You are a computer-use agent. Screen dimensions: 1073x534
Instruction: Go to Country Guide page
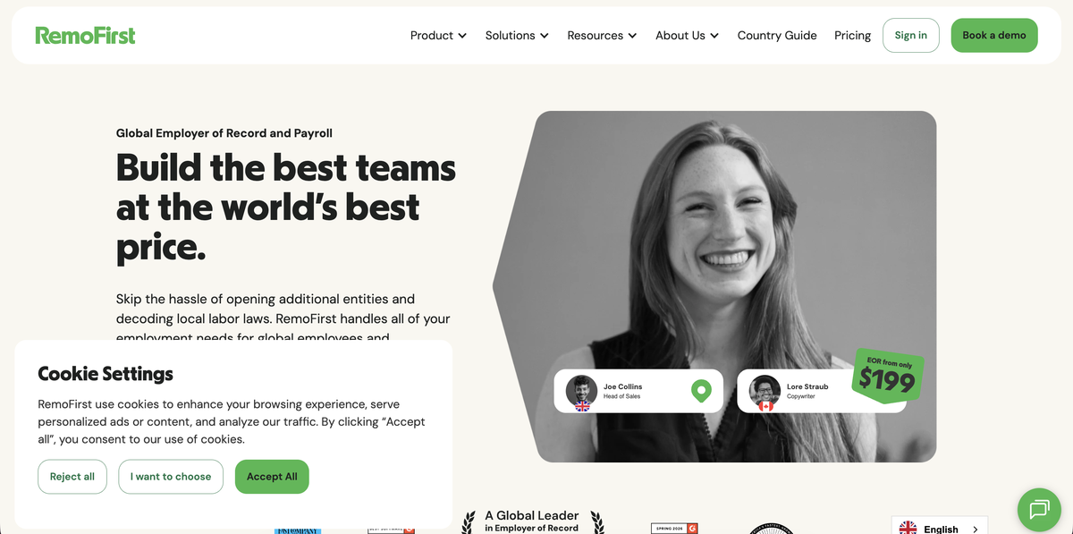tap(777, 36)
